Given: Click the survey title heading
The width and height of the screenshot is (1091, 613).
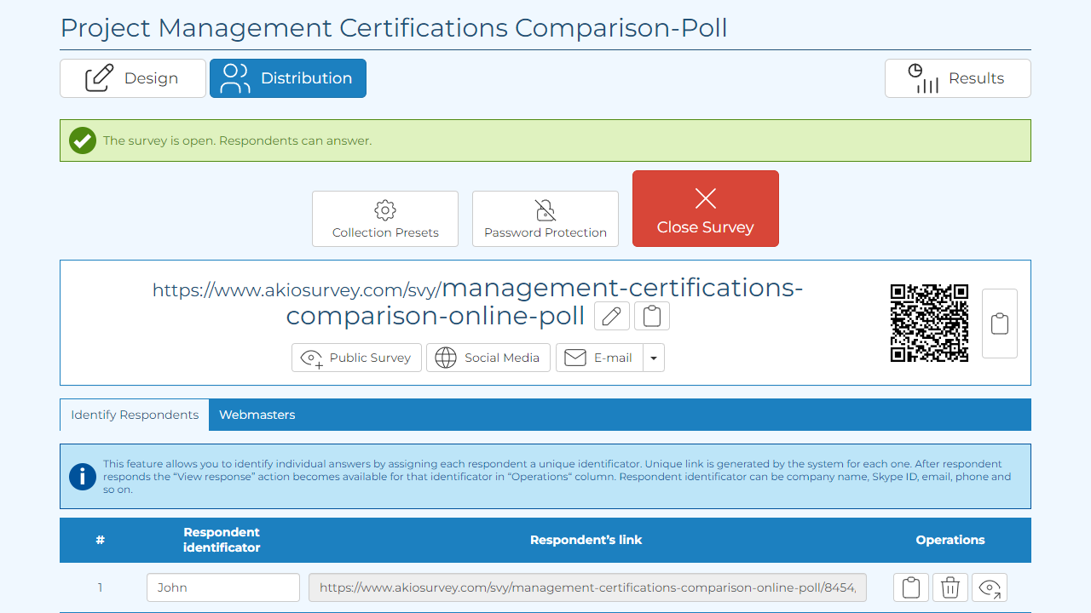Looking at the screenshot, I should 394,27.
